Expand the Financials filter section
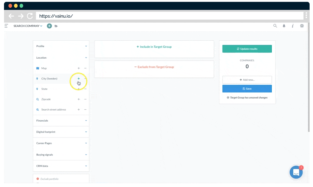 61,121
